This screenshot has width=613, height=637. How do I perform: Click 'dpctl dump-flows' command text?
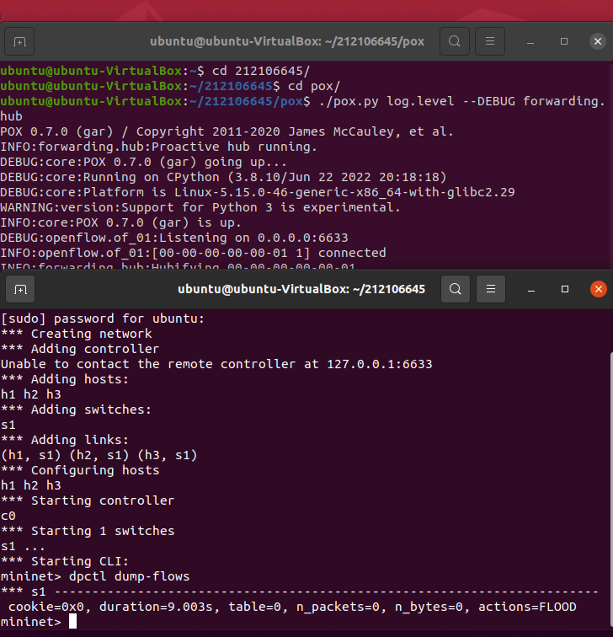coord(129,576)
